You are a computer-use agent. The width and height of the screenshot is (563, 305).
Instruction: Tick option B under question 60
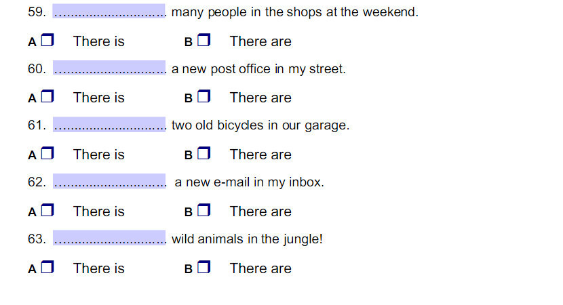[x=203, y=96]
